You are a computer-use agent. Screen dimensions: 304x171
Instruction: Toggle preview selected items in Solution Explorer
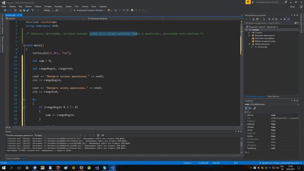click(288, 19)
